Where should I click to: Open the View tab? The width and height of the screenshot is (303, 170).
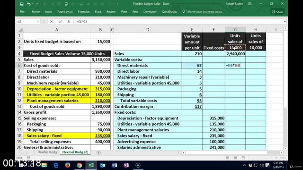[124, 12]
